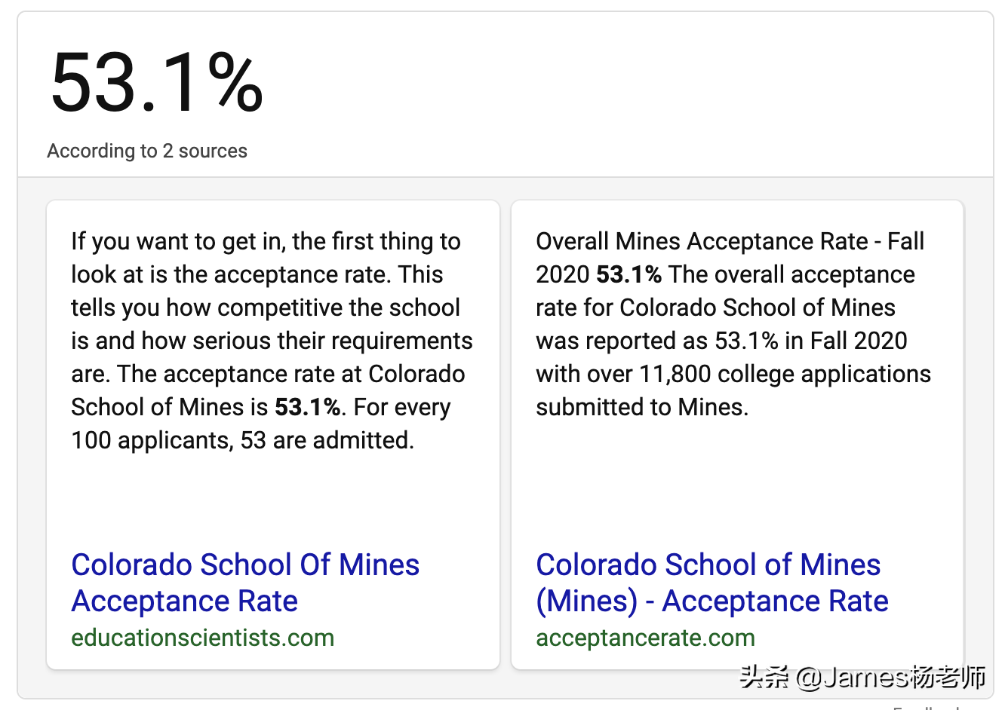Click the large 53.1% headline answer

157,82
